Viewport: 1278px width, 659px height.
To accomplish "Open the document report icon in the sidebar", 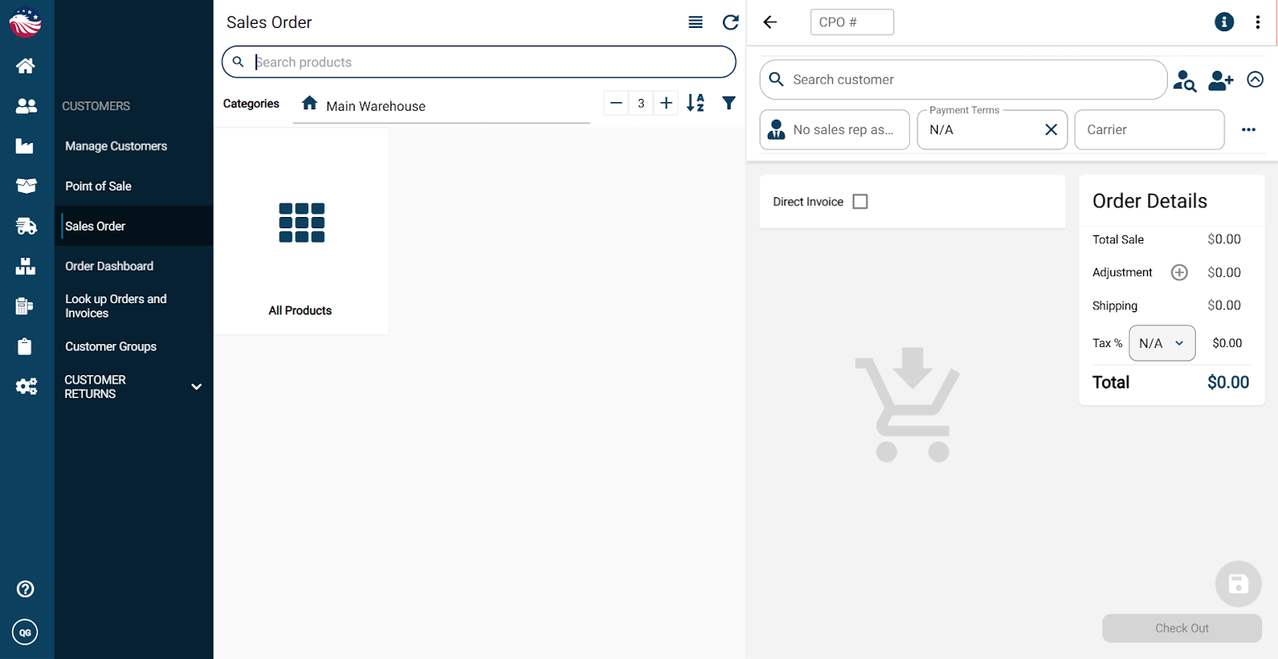I will pyautogui.click(x=25, y=306).
